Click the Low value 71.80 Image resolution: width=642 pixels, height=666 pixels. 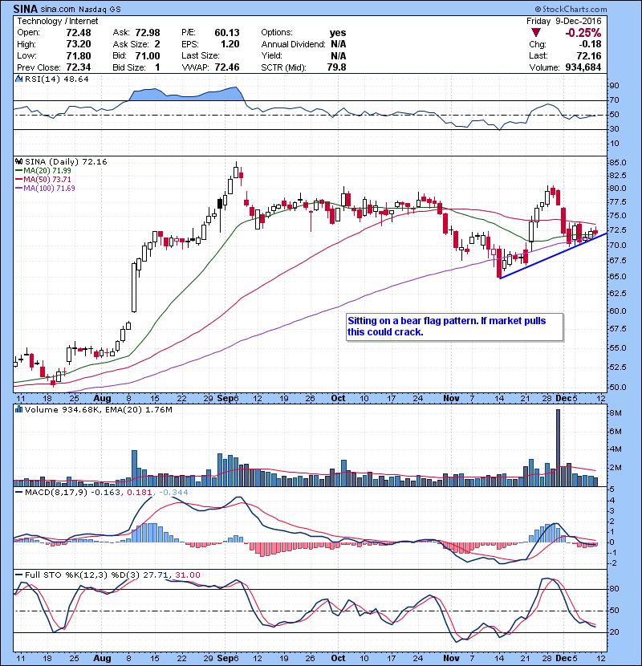(79, 55)
